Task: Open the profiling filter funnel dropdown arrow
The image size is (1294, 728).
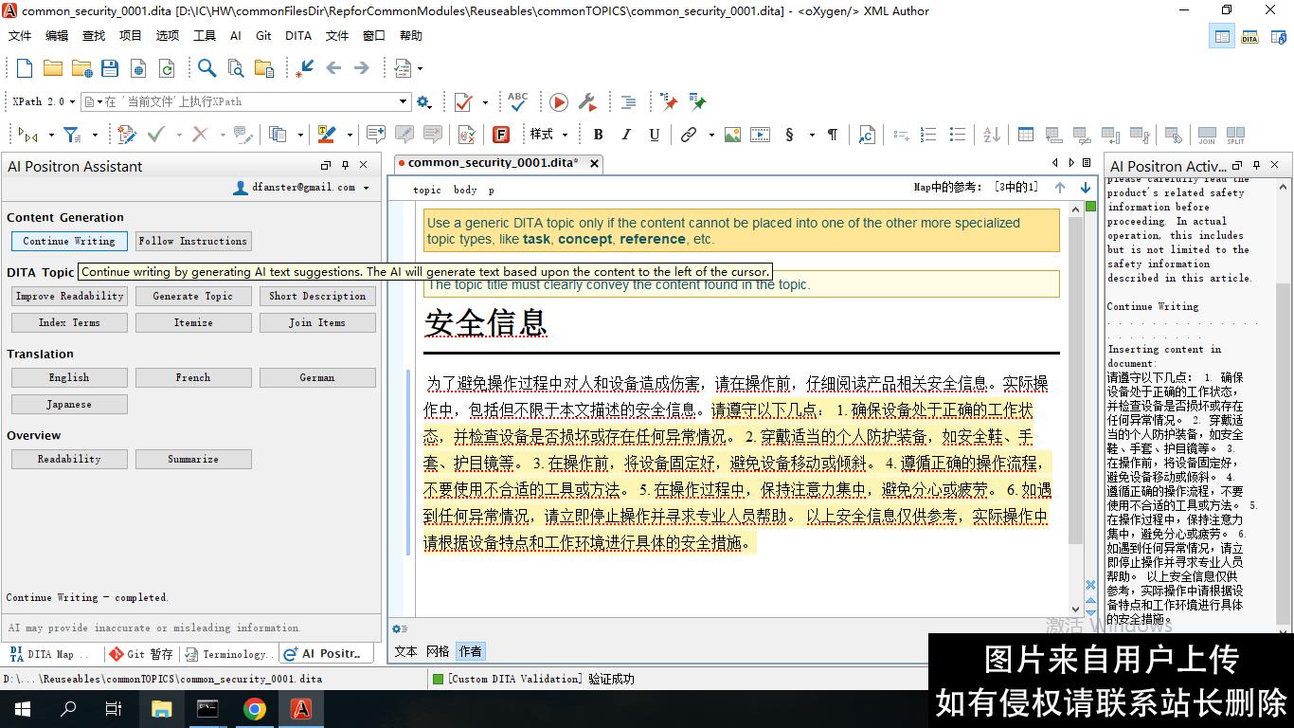Action: 95,135
